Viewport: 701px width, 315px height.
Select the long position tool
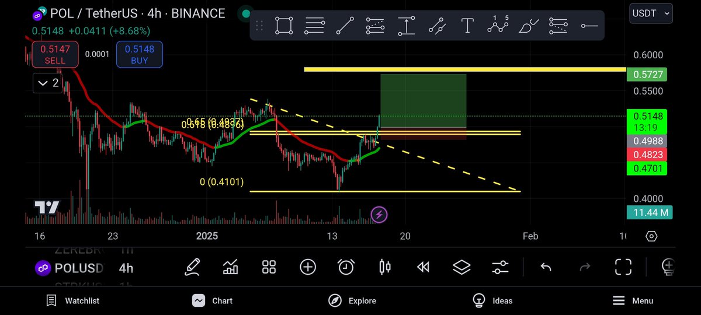[558, 26]
